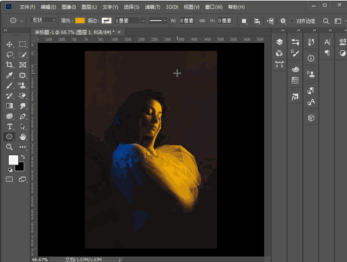Open the 形状 tool mode dropdown
347x262 pixels.
coord(43,20)
